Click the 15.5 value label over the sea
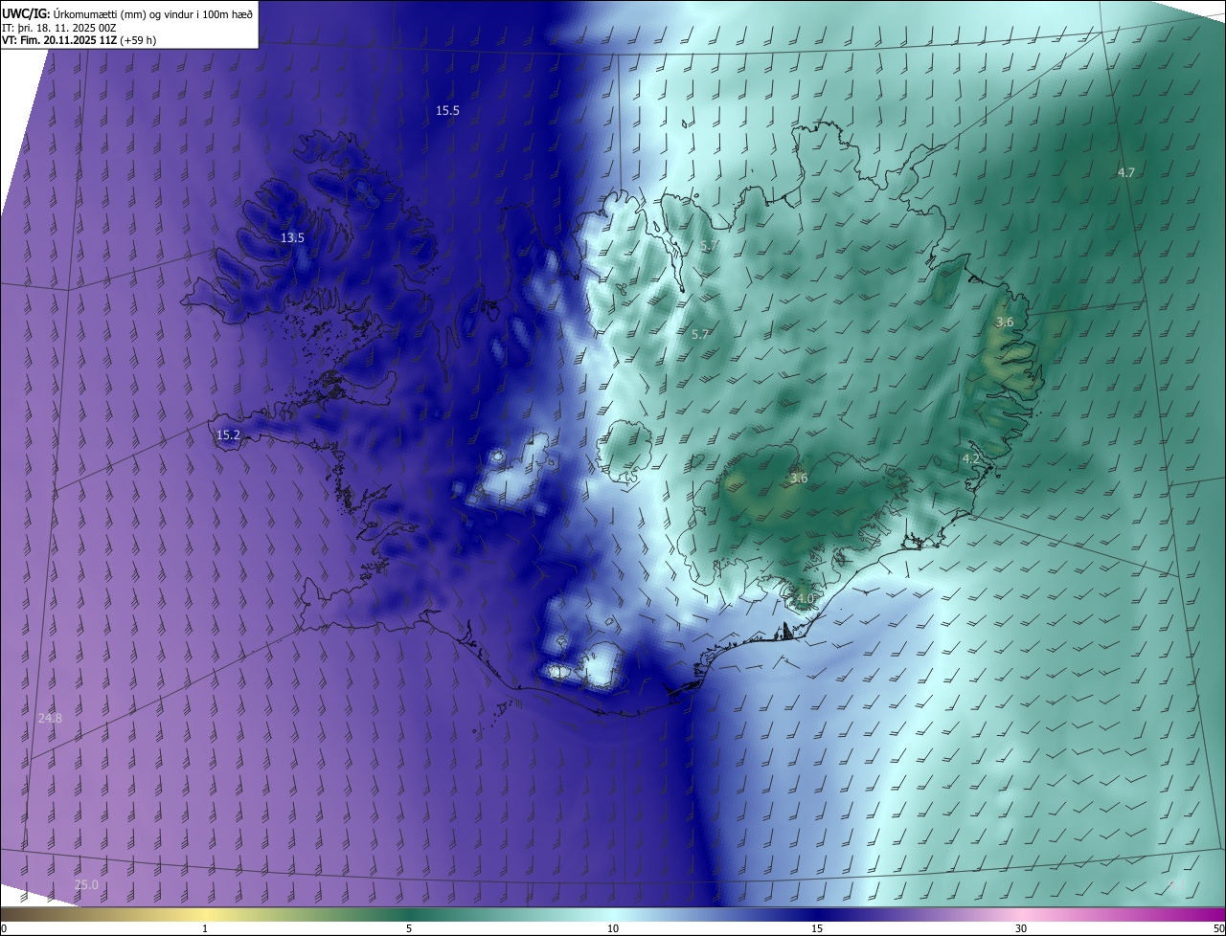This screenshot has height=936, width=1226. point(447,111)
